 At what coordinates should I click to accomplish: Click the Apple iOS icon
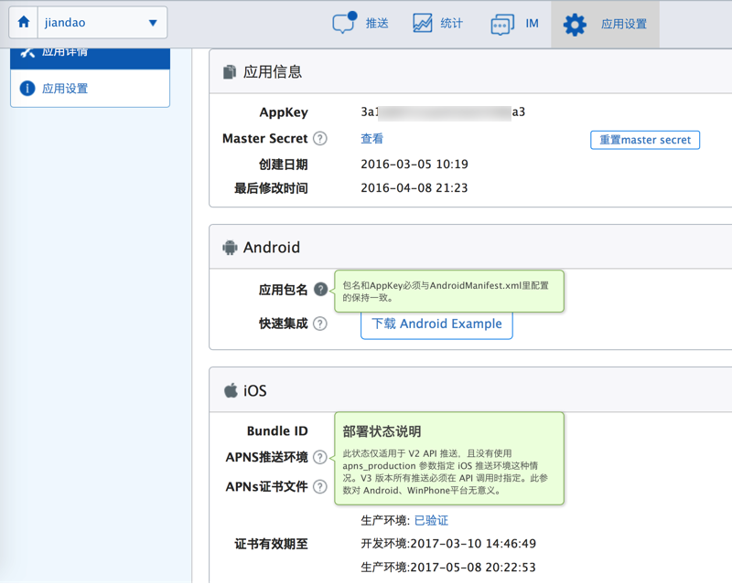click(x=231, y=390)
